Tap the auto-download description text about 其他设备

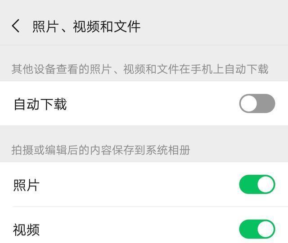tap(140, 69)
